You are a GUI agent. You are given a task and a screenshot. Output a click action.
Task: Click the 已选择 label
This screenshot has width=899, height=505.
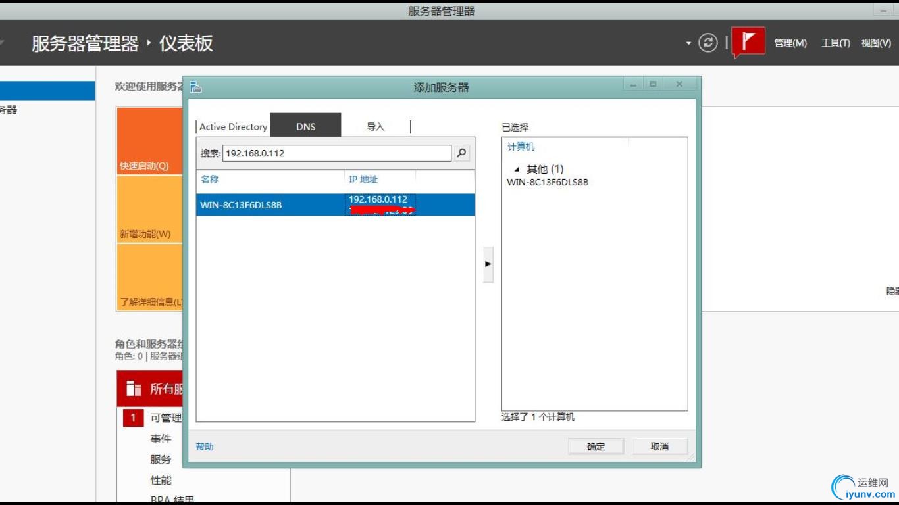point(515,127)
